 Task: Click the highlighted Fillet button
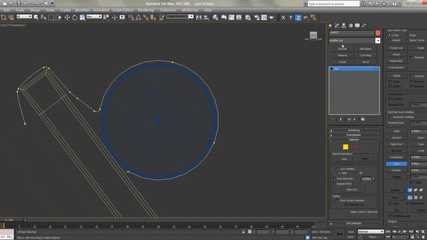[396, 163]
